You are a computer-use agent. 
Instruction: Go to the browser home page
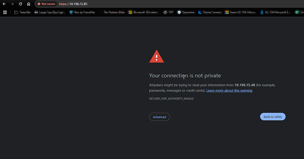pyautogui.click(x=29, y=4)
